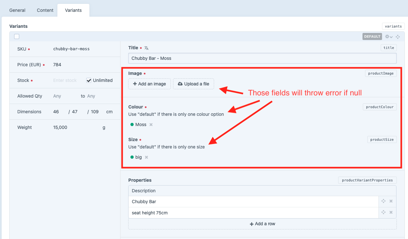Switch to the Content tab
408x239 pixels.
click(x=45, y=10)
